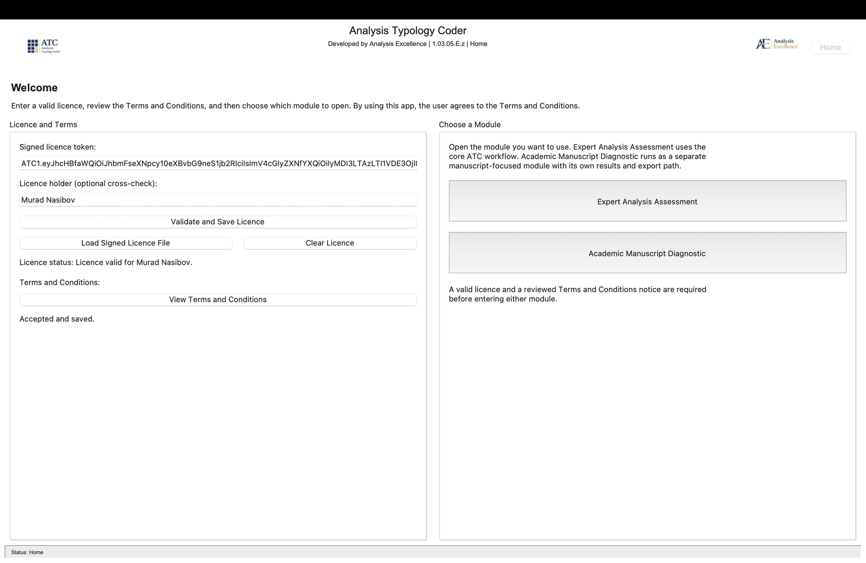Click the Accepted and saved message

click(x=57, y=319)
